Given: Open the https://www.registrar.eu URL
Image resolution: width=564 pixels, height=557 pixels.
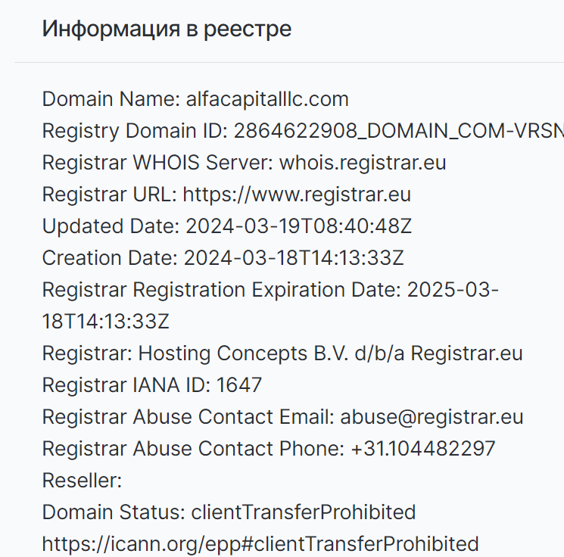Looking at the screenshot, I should pos(297,194).
